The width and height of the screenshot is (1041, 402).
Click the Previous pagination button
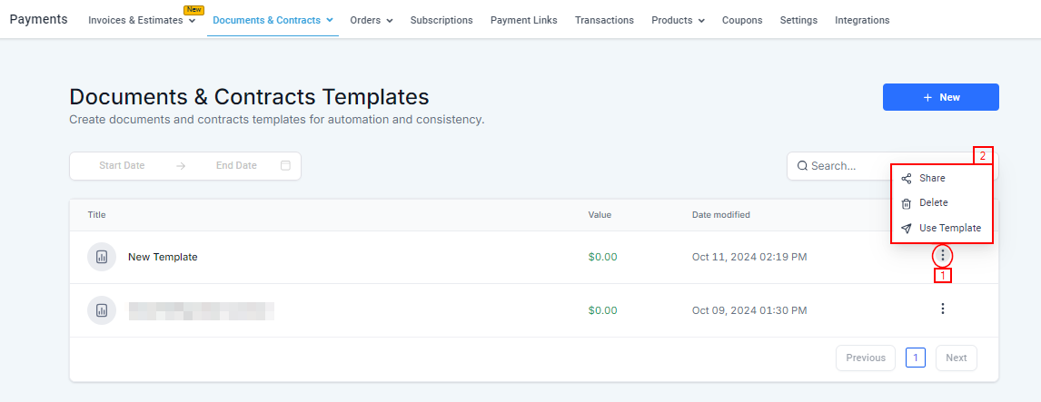[866, 358]
